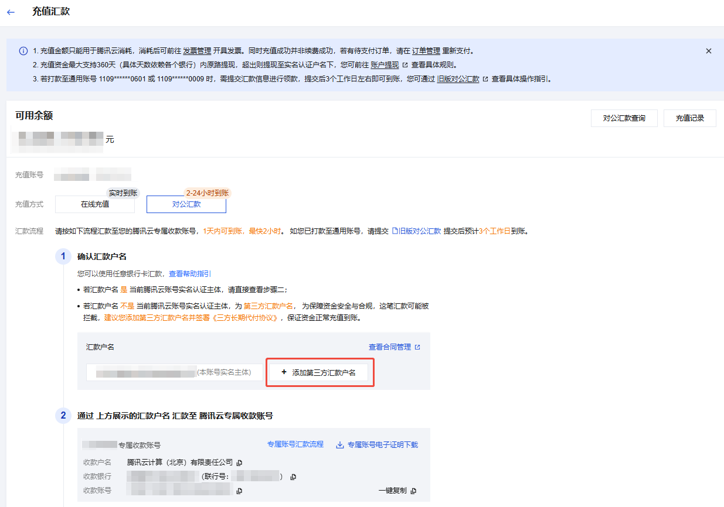This screenshot has width=724, height=507.
Task: Click 添加第三方汇款户名 button
Action: click(x=318, y=372)
